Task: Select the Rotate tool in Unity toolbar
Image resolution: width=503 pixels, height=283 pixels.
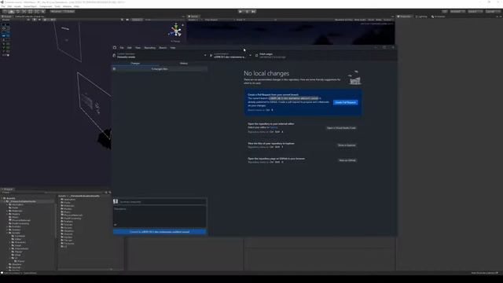Action: pyautogui.click(x=17, y=12)
